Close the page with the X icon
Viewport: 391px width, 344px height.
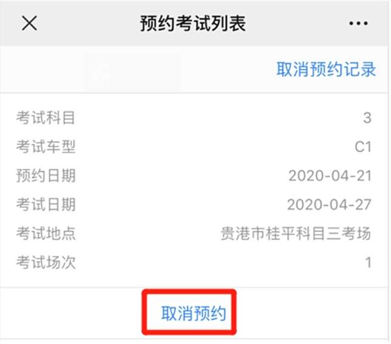click(x=29, y=23)
